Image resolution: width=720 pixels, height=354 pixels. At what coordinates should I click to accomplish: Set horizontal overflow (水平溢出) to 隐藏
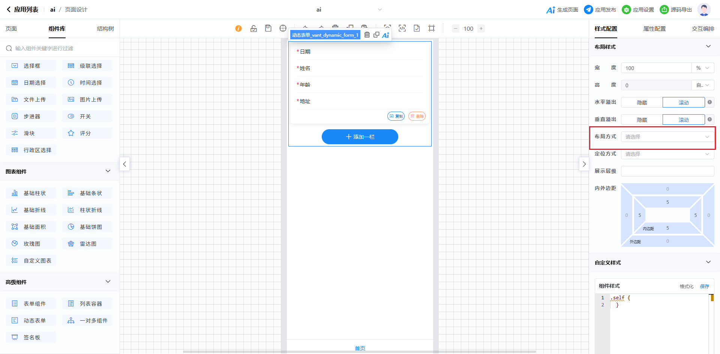[642, 103]
